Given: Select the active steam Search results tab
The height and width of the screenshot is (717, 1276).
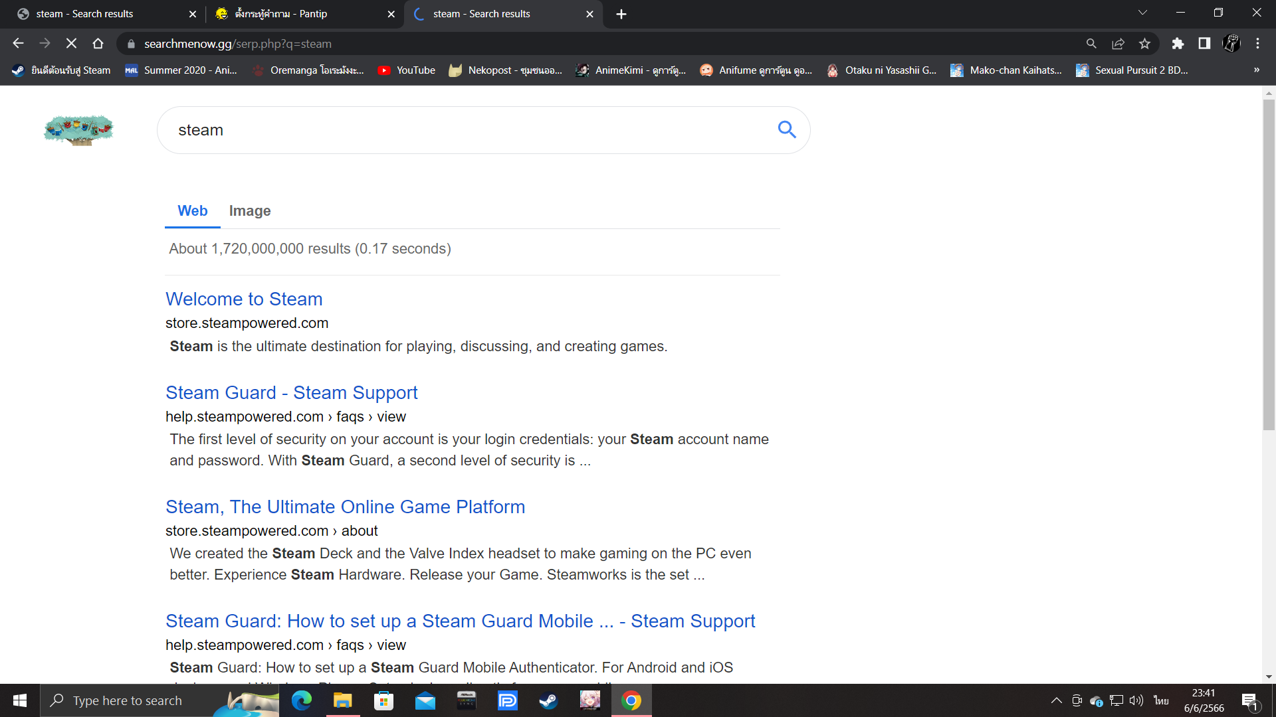Looking at the screenshot, I should click(503, 14).
